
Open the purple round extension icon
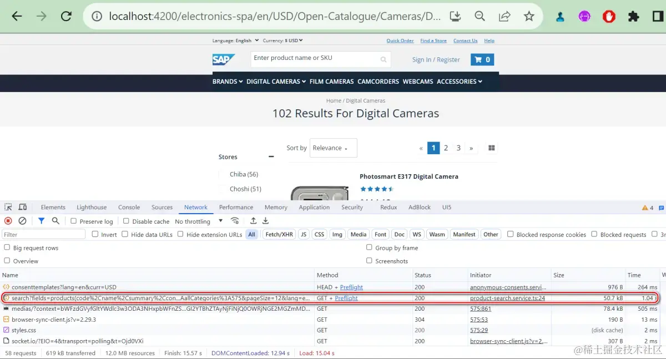[x=584, y=17]
